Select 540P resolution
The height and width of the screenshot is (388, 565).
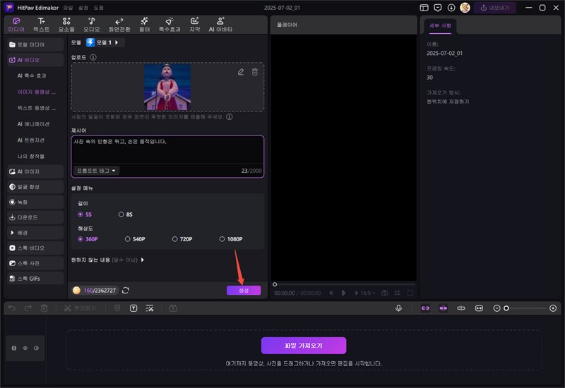(x=135, y=239)
